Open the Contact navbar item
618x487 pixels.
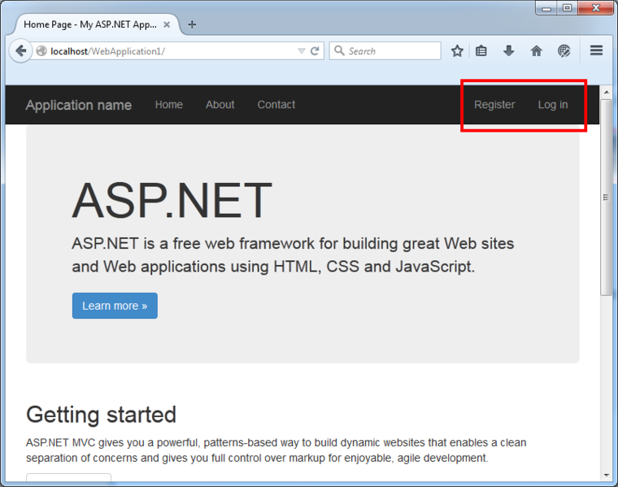(x=276, y=104)
